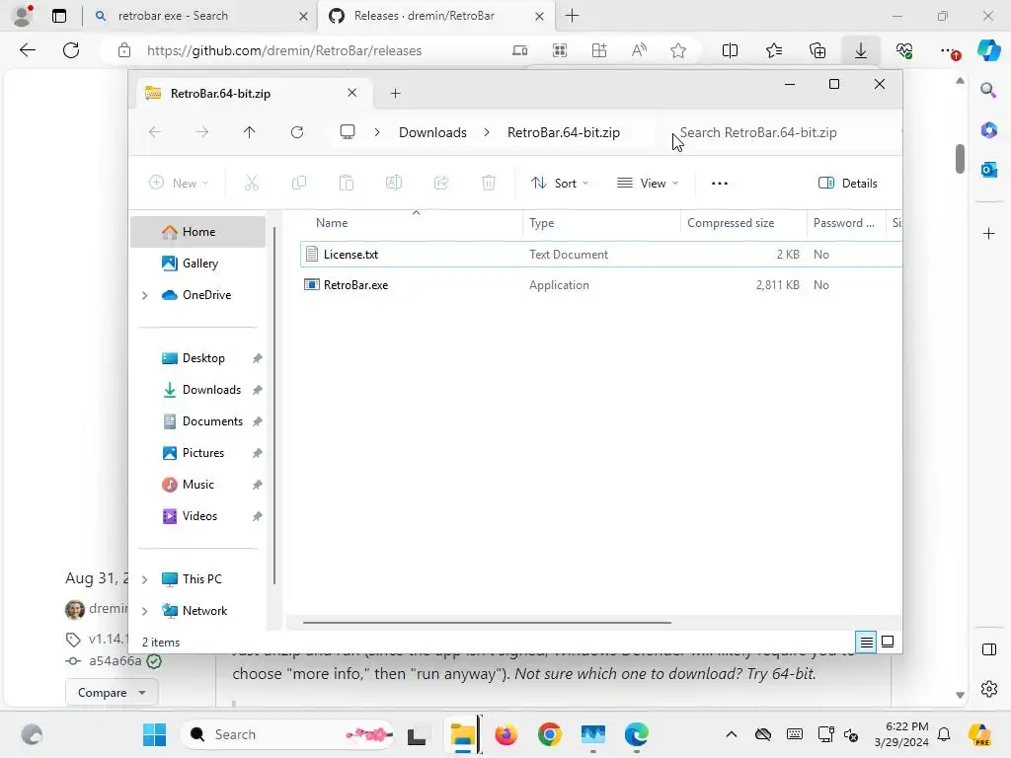Switch to large thumbnails view in status bar
The width and height of the screenshot is (1011, 758).
tap(888, 642)
